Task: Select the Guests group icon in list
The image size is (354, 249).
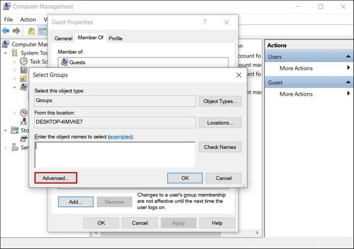Action: click(65, 63)
